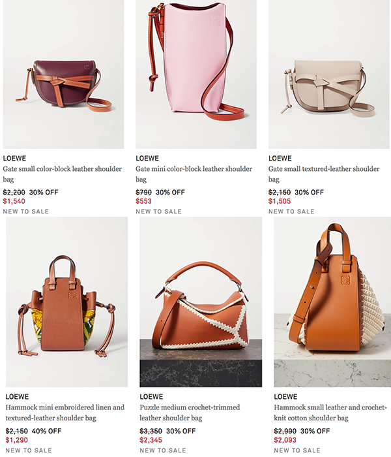Open the Hammock mini embroidered bag image
Image resolution: width=391 pixels, height=457 pixels.
click(66, 302)
